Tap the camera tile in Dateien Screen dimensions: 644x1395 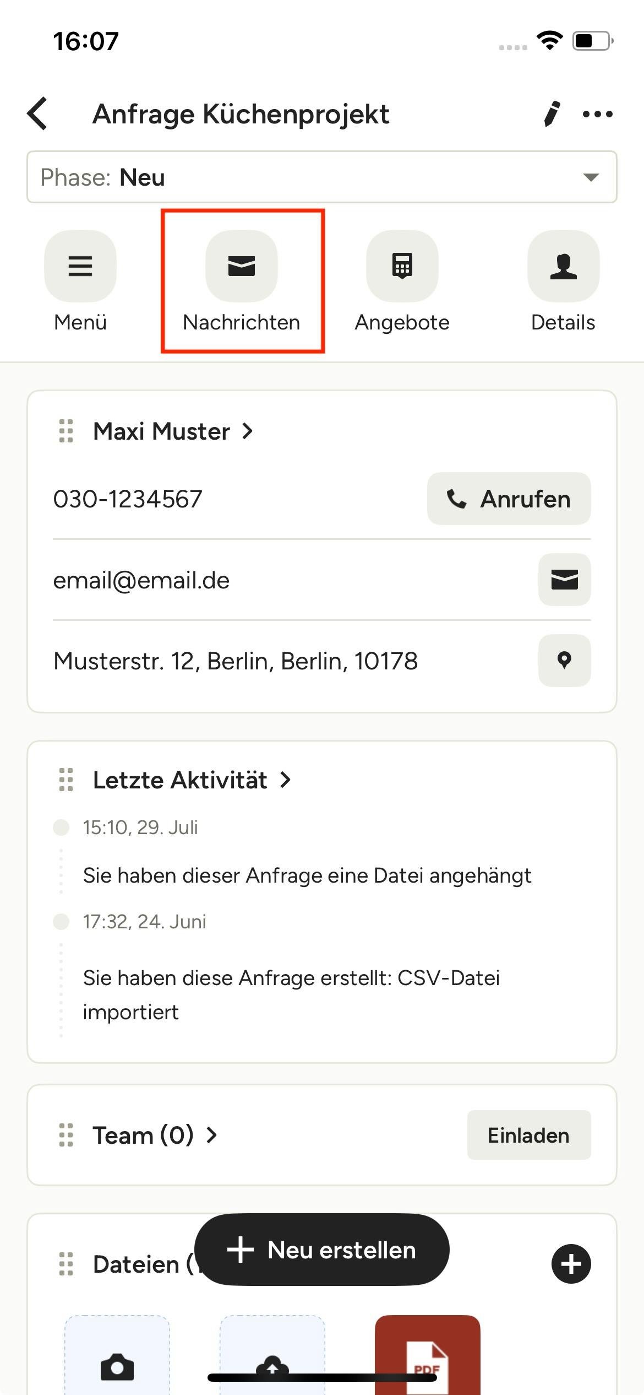click(x=117, y=1361)
